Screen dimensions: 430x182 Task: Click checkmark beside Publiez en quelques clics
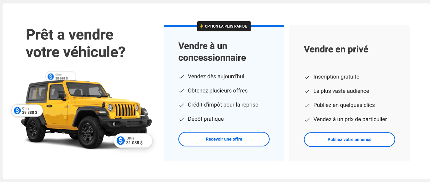pyautogui.click(x=307, y=105)
